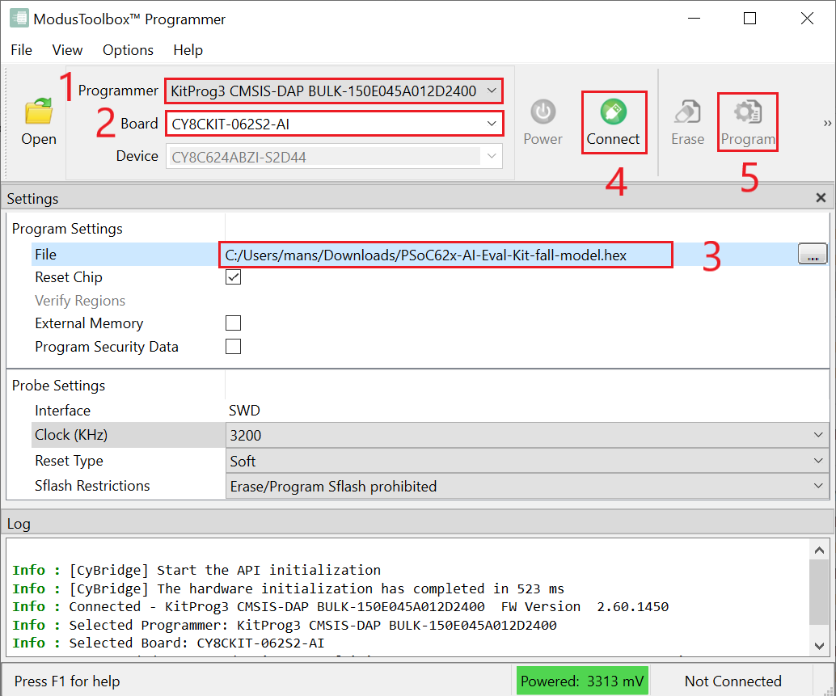836x696 pixels.
Task: Close the Settings panel
Action: pos(821,198)
